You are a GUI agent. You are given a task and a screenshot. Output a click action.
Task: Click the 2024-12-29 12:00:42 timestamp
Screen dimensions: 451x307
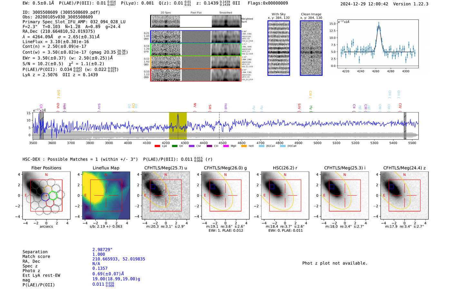(364, 4)
